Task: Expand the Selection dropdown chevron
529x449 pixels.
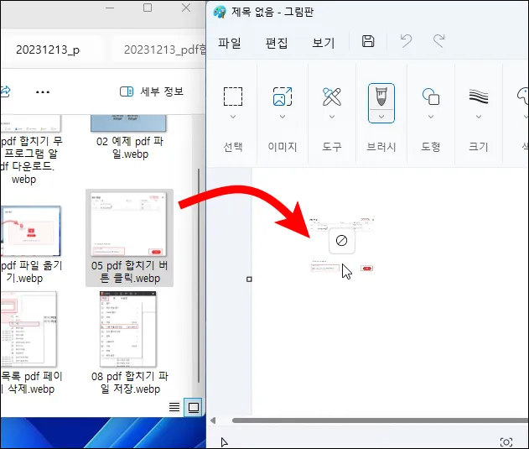Action: coord(233,117)
